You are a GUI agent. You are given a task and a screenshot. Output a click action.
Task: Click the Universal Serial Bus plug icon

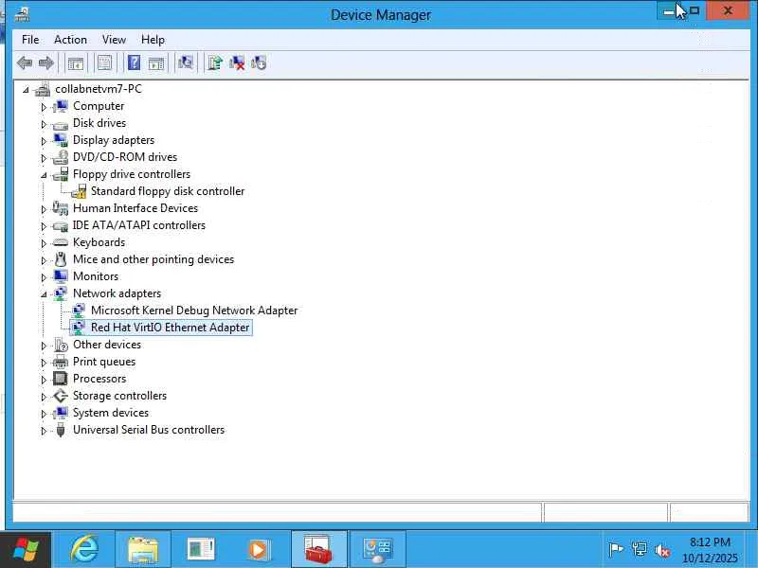pos(61,430)
